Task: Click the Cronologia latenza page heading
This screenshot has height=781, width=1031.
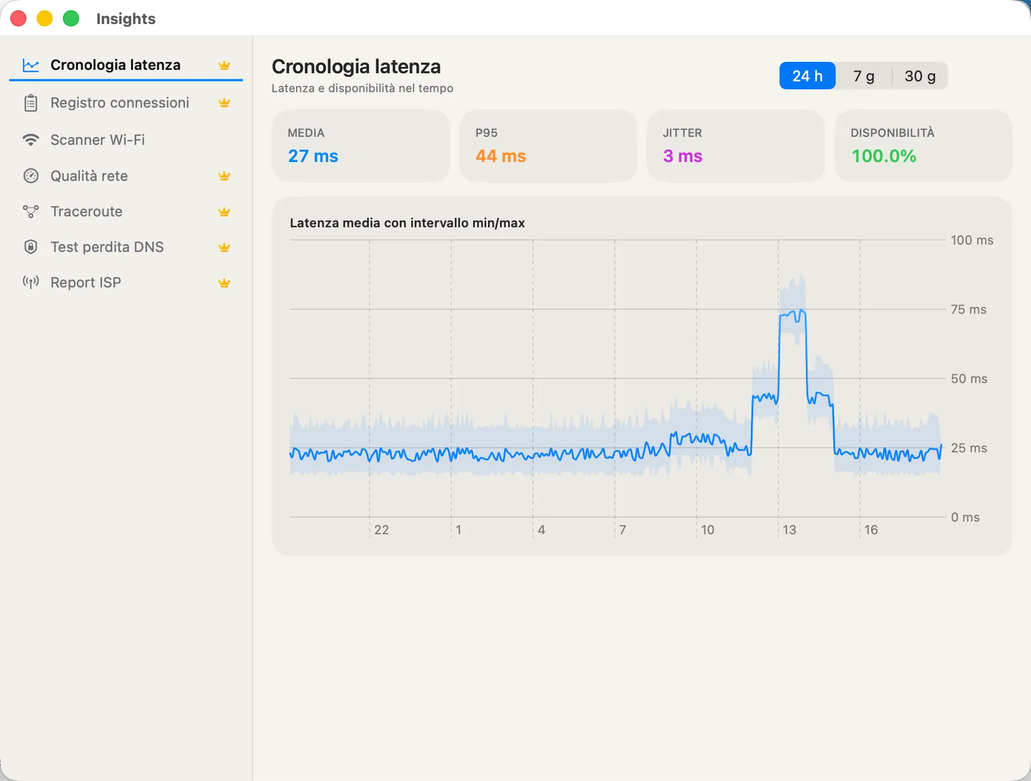Action: tap(356, 66)
